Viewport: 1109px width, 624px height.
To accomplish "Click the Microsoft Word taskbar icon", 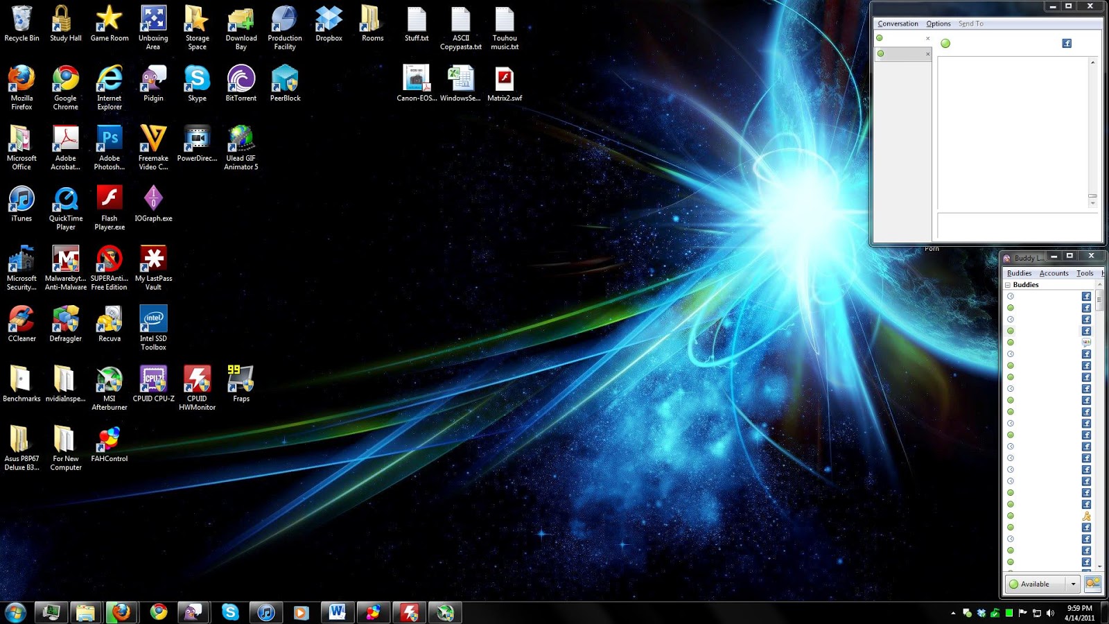I will [x=337, y=612].
